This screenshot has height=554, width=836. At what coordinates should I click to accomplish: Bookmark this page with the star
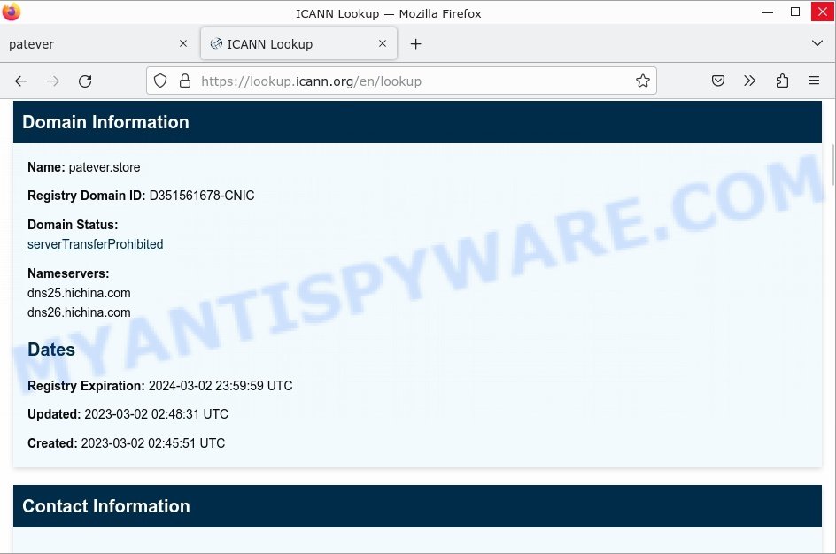[x=642, y=81]
